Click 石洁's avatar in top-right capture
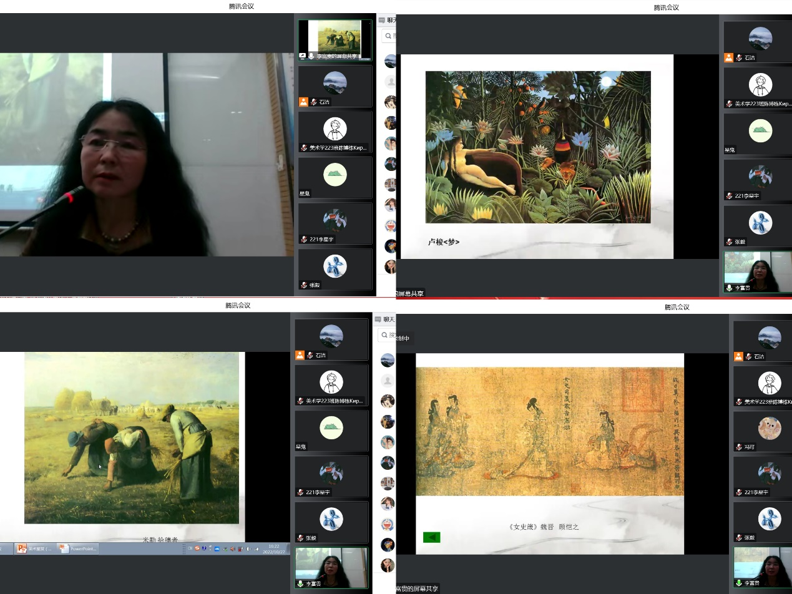 tap(760, 39)
